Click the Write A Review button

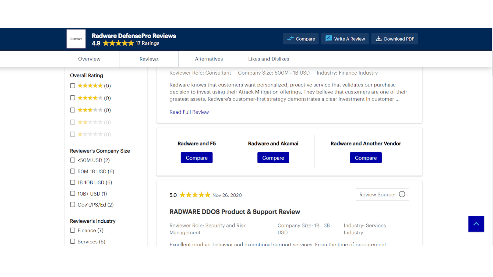click(345, 39)
